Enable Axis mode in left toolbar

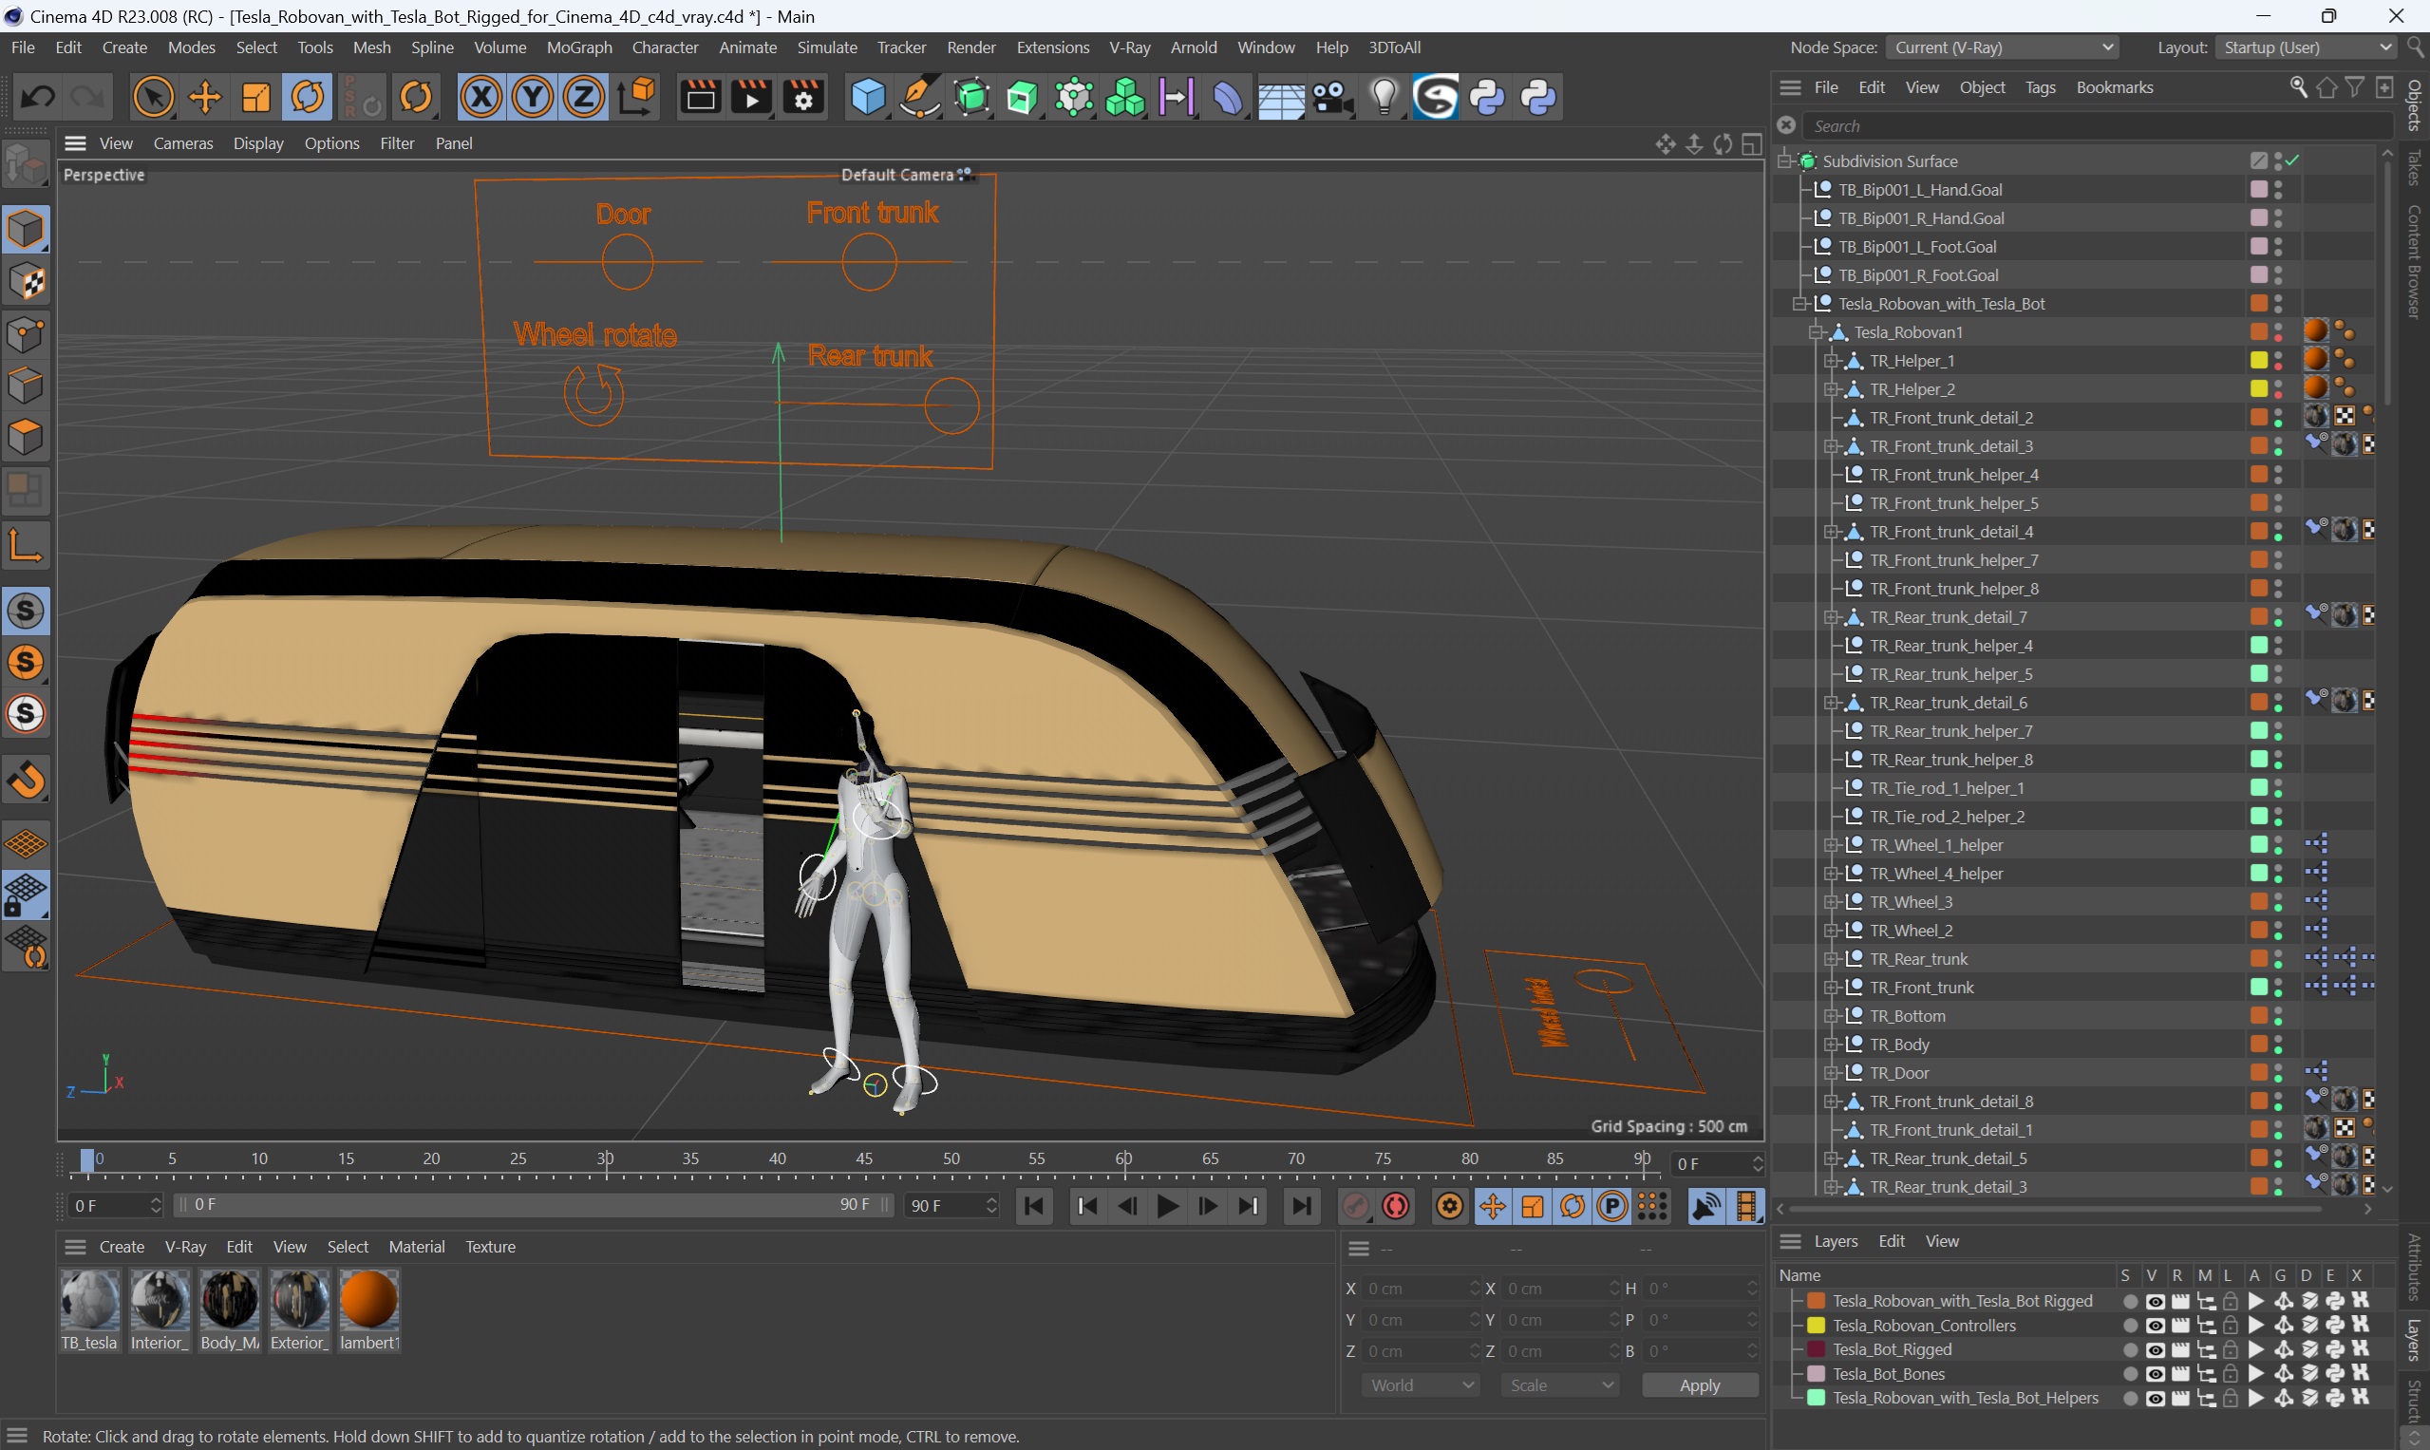(x=26, y=546)
